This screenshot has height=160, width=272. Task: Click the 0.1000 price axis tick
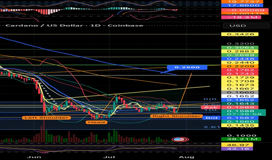pyautogui.click(x=241, y=136)
